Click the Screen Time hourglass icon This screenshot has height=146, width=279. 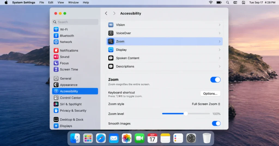click(56, 69)
